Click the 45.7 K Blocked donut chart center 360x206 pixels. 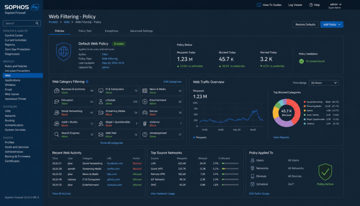[x=286, y=113]
